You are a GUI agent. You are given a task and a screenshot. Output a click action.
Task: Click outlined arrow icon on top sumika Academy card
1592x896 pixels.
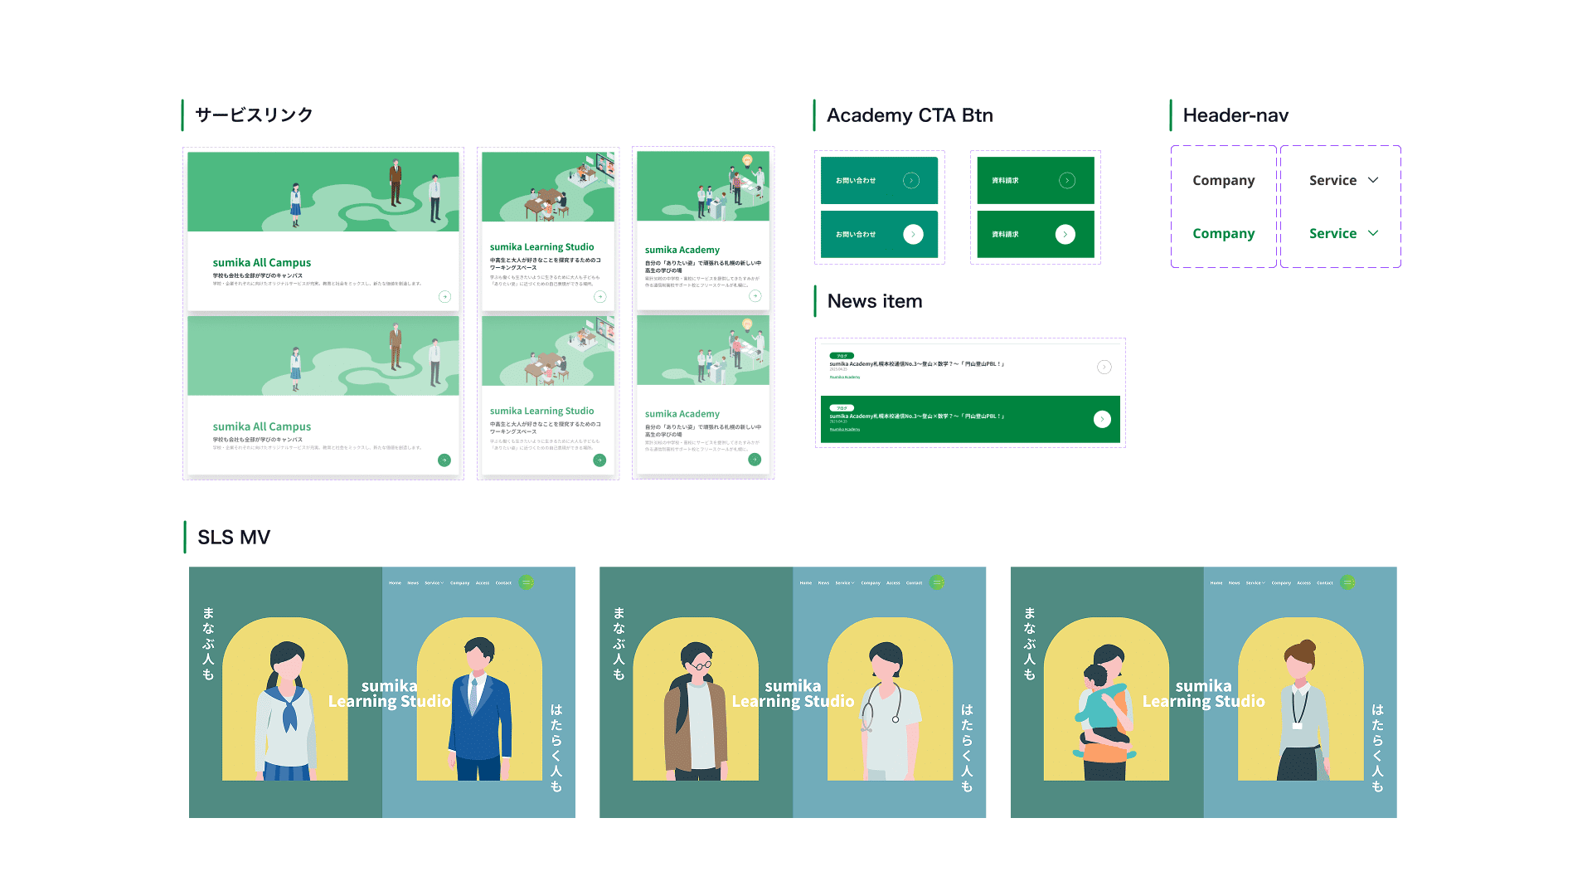coord(755,295)
